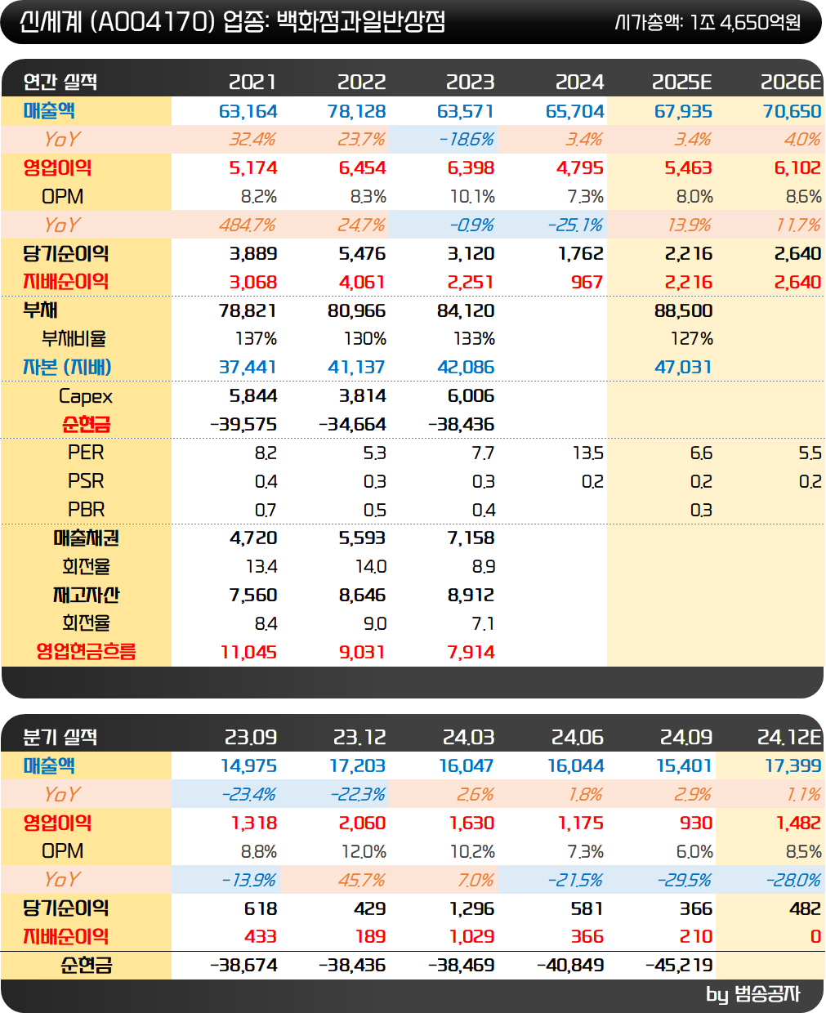
Task: Select net income value 1,762
Action: (581, 254)
